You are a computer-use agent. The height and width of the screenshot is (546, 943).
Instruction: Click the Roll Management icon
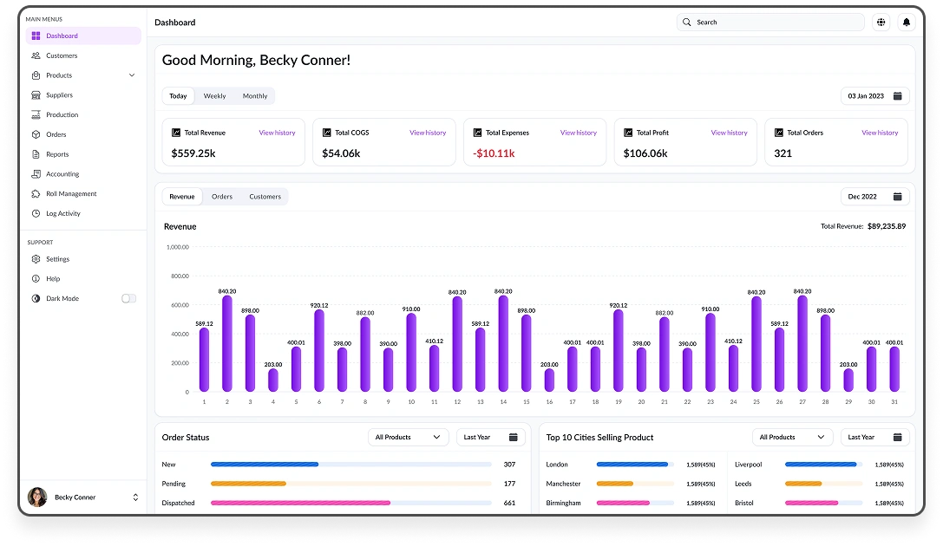(36, 194)
